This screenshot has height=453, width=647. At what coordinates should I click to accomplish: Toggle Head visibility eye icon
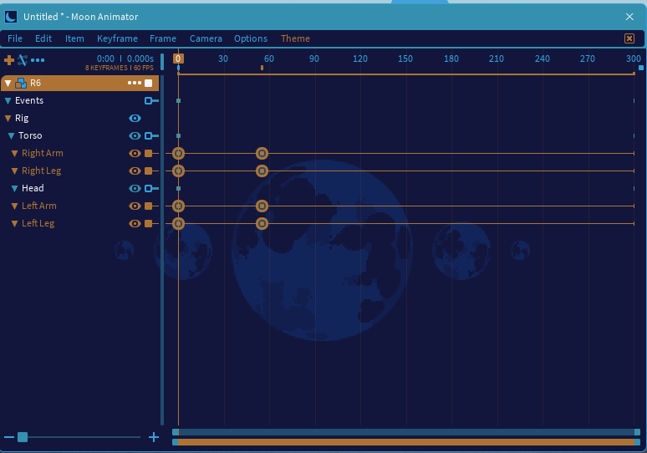[135, 189]
